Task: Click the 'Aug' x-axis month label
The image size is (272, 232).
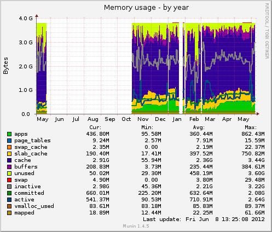Action: 93,119
